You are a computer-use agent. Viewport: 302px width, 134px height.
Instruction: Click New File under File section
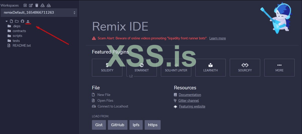tap(104, 95)
